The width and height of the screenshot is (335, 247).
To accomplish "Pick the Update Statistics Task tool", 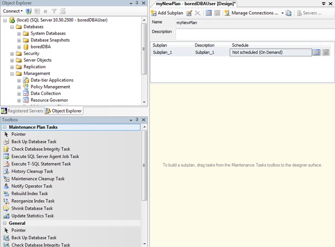I will point(32,216).
